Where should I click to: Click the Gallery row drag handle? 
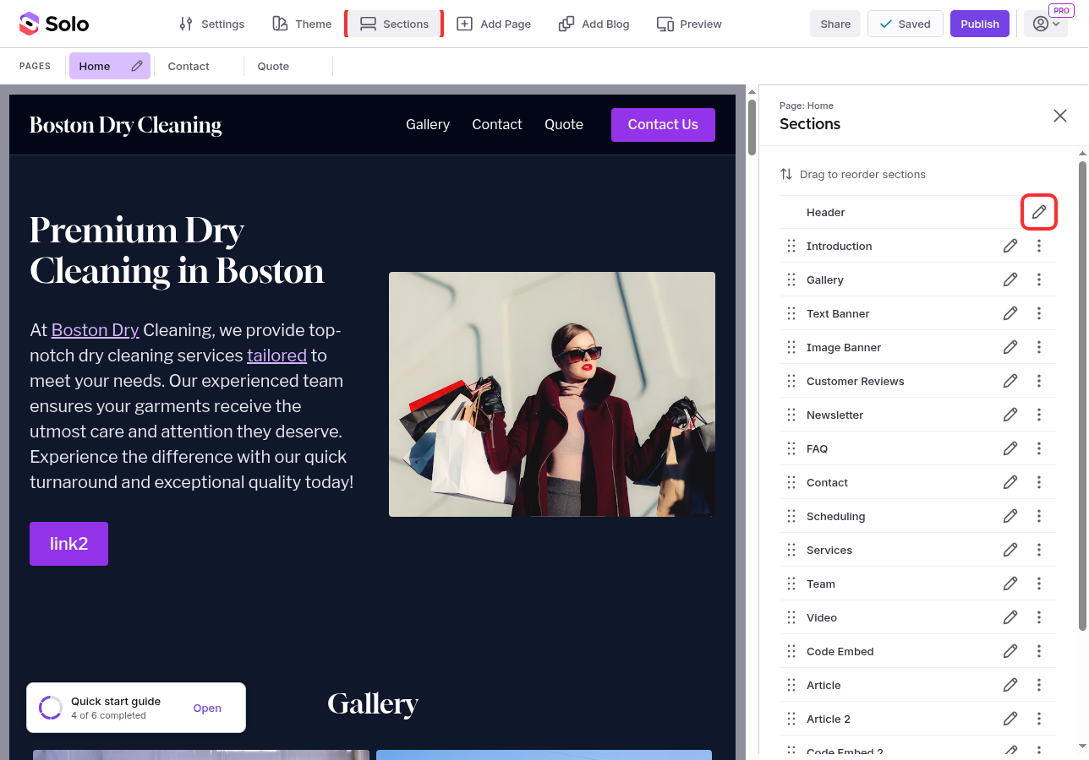pyautogui.click(x=791, y=280)
